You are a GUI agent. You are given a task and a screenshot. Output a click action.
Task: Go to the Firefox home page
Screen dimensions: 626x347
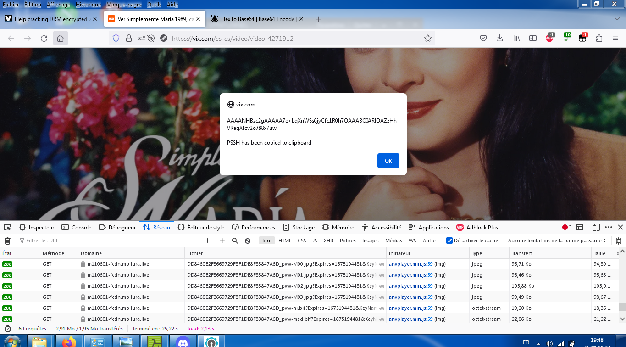(x=60, y=39)
